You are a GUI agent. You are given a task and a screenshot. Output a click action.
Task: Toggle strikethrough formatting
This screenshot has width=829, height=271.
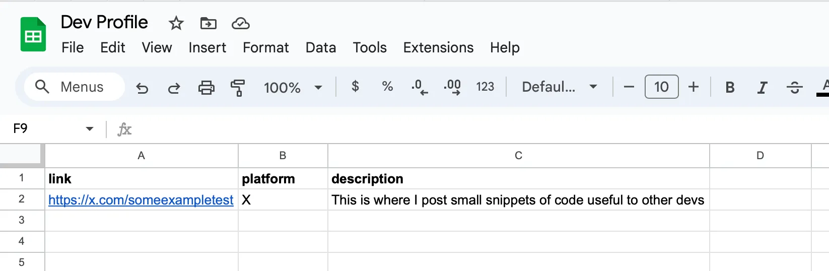tap(794, 87)
